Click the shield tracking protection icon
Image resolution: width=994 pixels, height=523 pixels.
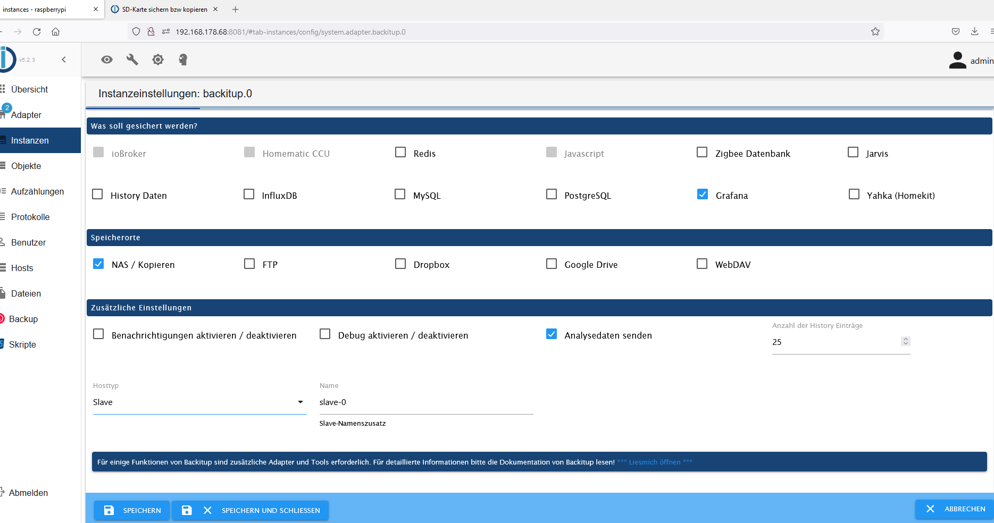point(136,32)
